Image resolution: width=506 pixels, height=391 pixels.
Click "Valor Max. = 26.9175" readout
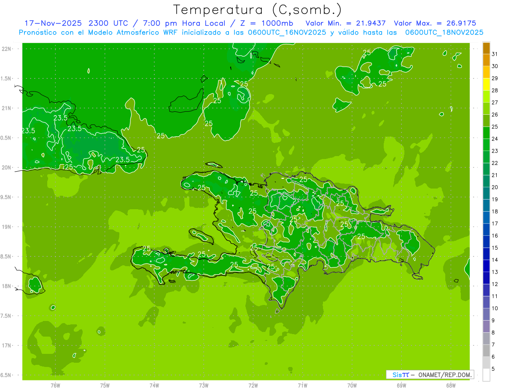(x=435, y=23)
